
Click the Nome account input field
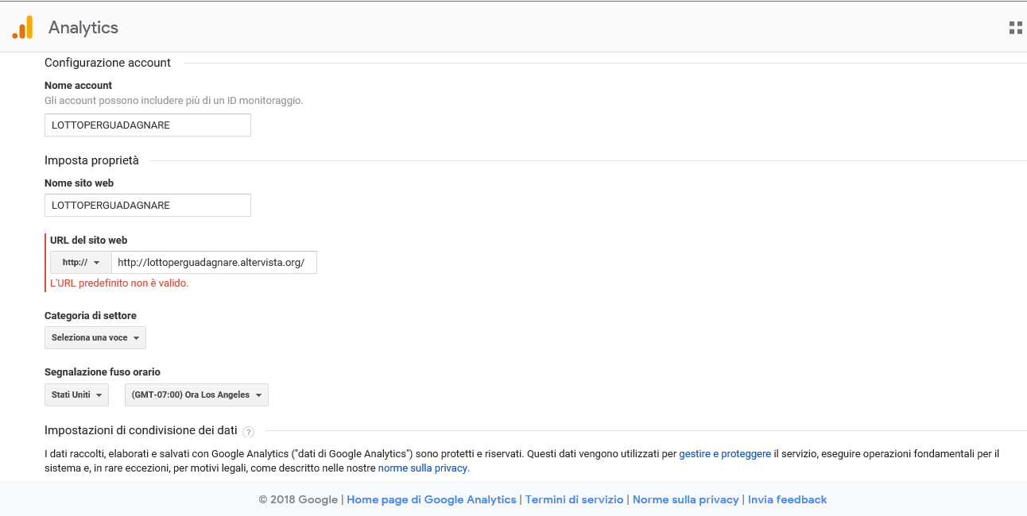(148, 125)
